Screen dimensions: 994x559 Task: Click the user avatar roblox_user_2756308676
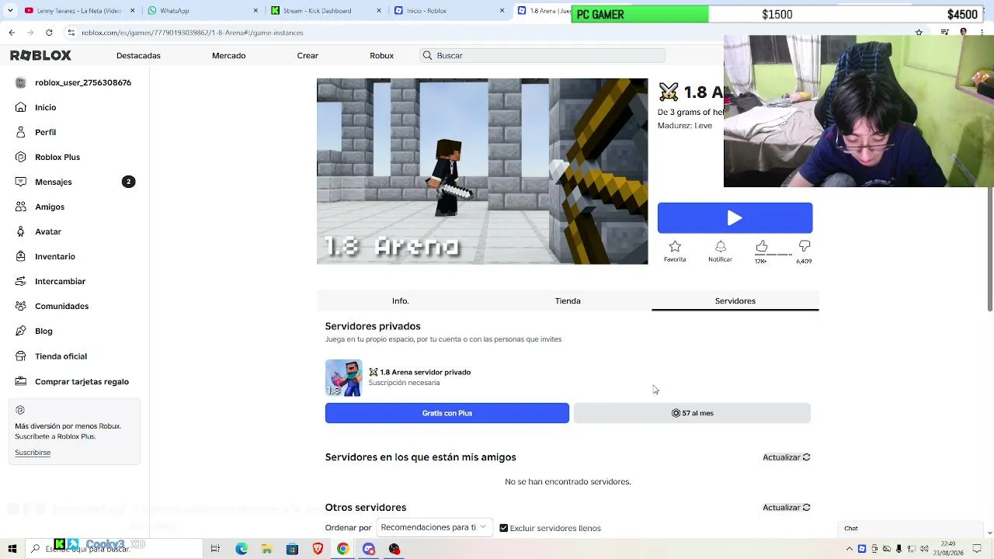(21, 82)
